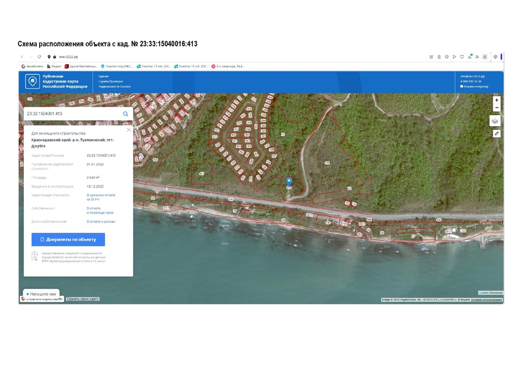Close the parcel information panel

coord(128,129)
